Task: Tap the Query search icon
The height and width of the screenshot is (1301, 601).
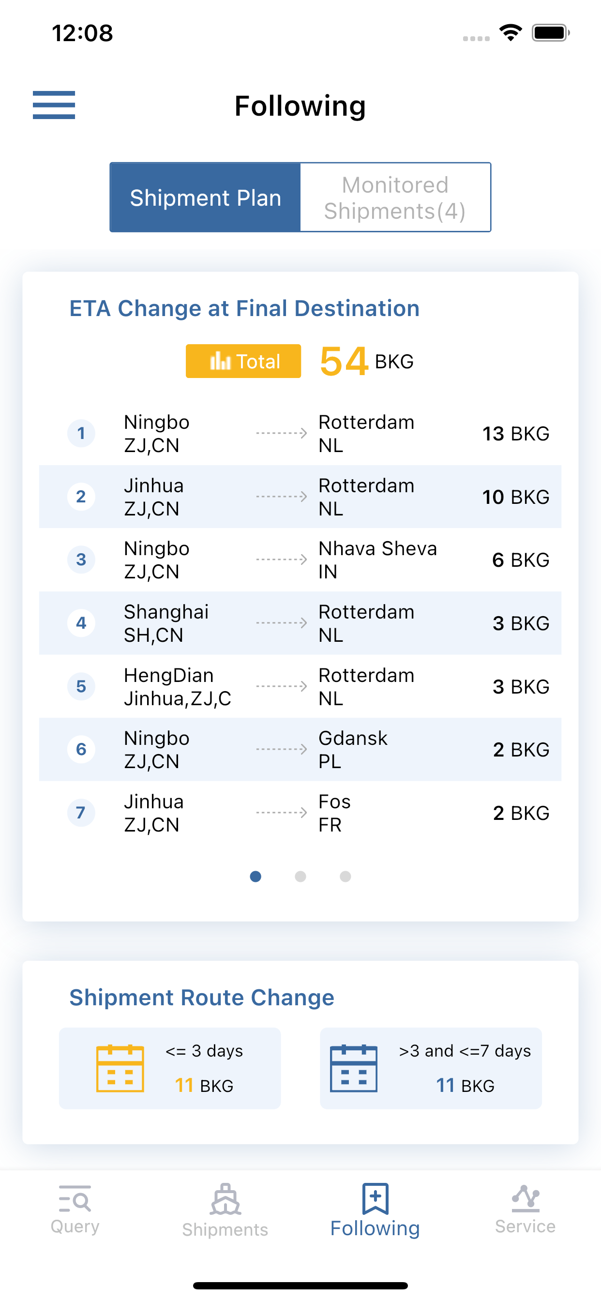Action: 75,1198
